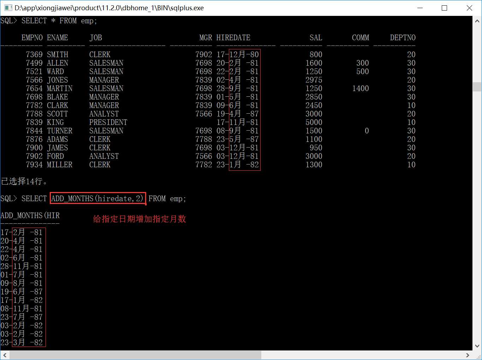
Task: Click employee name JAMES
Action: pos(58,148)
